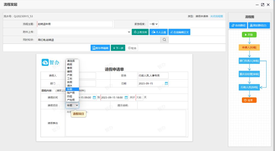Open the 紧急程度 dropdown showing 一般
275x151 pixels.
click(153, 24)
